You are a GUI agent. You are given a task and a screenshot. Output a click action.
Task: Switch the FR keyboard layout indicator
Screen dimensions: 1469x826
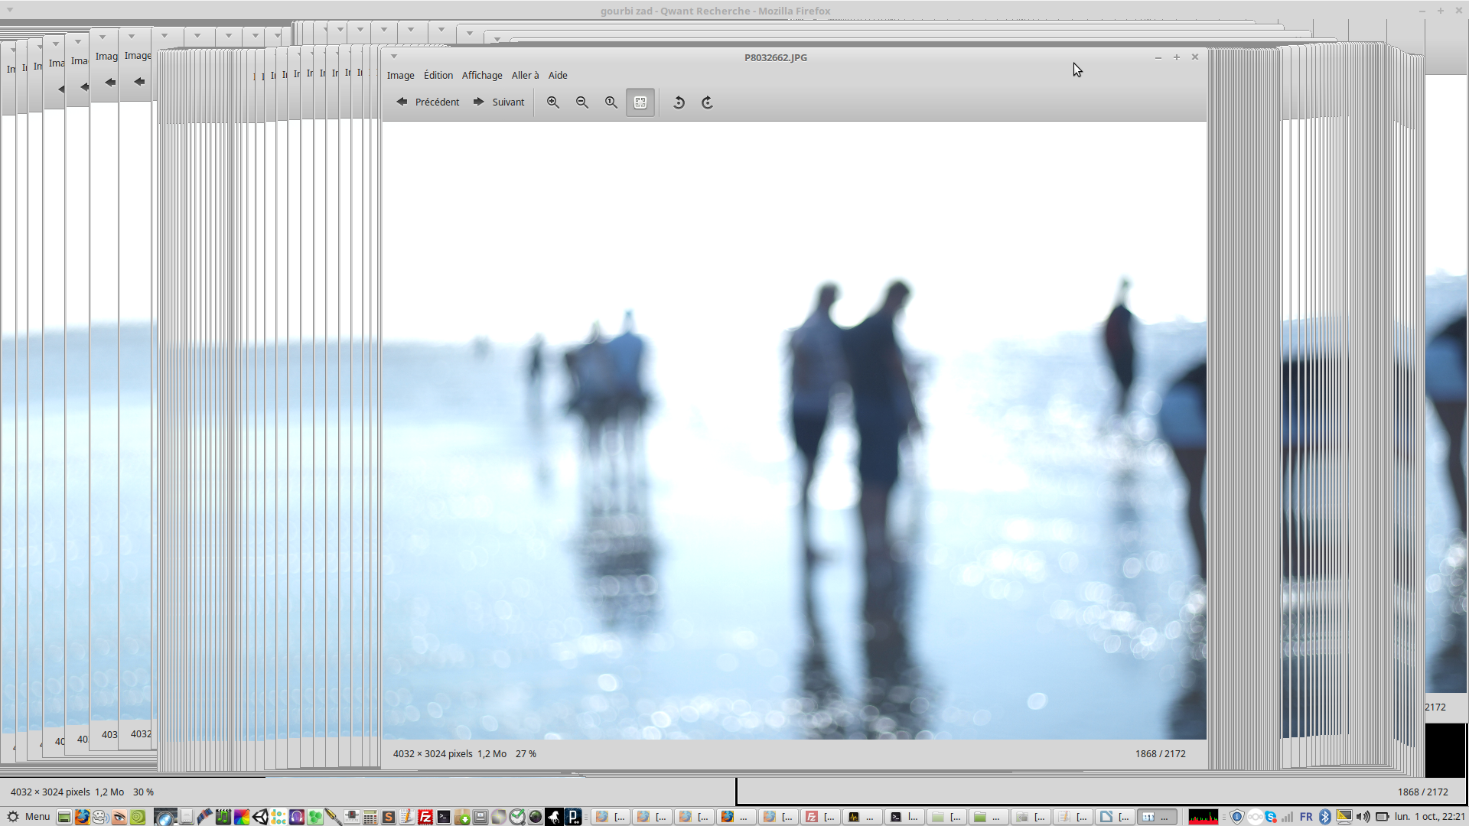(1306, 816)
